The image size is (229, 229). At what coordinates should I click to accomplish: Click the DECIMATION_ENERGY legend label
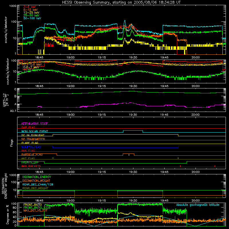pyautogui.click(x=37, y=177)
